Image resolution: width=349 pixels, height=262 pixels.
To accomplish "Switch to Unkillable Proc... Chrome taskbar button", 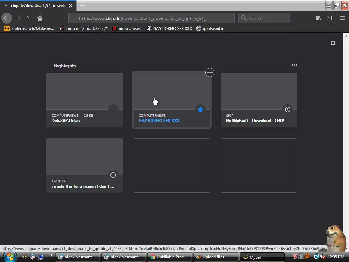I will (170, 257).
